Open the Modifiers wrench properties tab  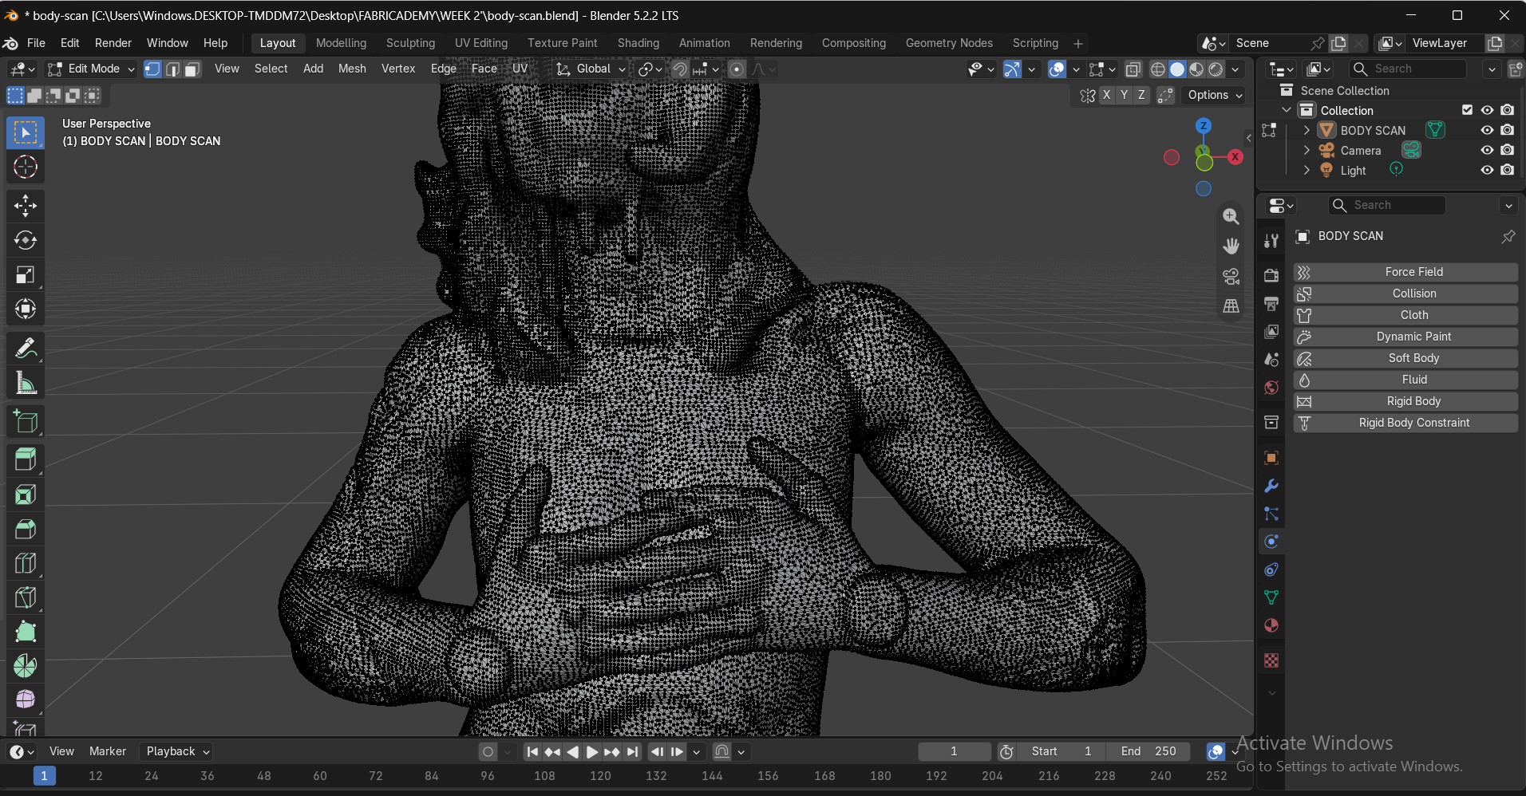click(x=1271, y=486)
